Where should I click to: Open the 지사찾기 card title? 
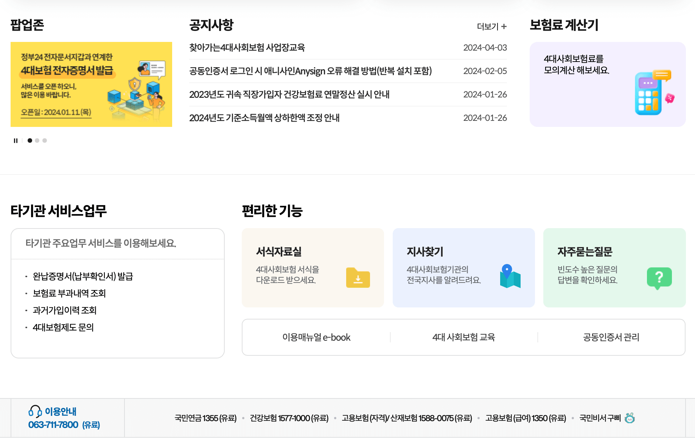[x=425, y=252]
